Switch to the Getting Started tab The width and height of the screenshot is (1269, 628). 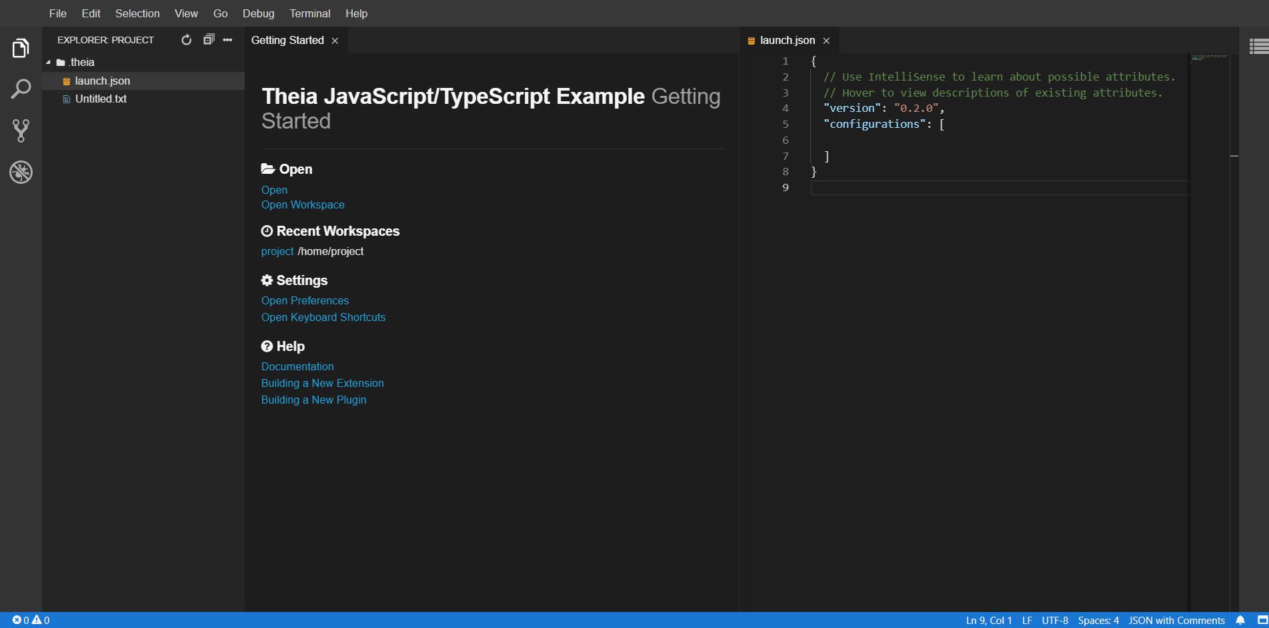click(287, 41)
